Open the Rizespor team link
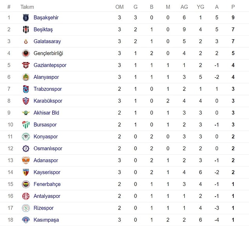This screenshot has width=249, height=226. tap(44, 208)
